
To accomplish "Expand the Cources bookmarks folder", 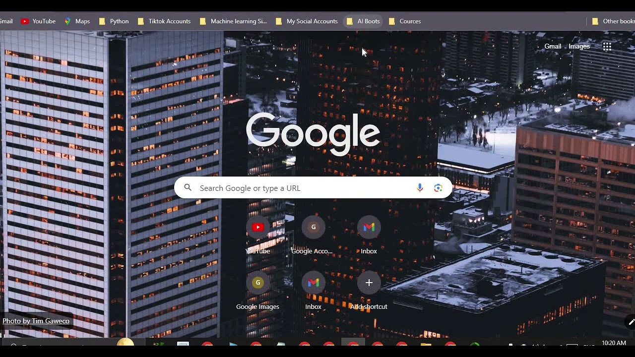I will [405, 21].
